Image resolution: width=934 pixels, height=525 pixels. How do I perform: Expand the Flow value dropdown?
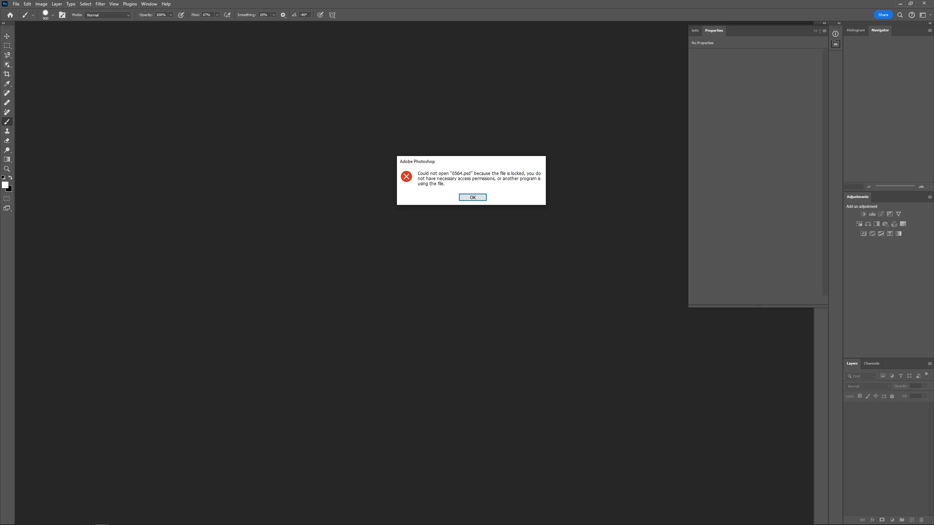[217, 15]
